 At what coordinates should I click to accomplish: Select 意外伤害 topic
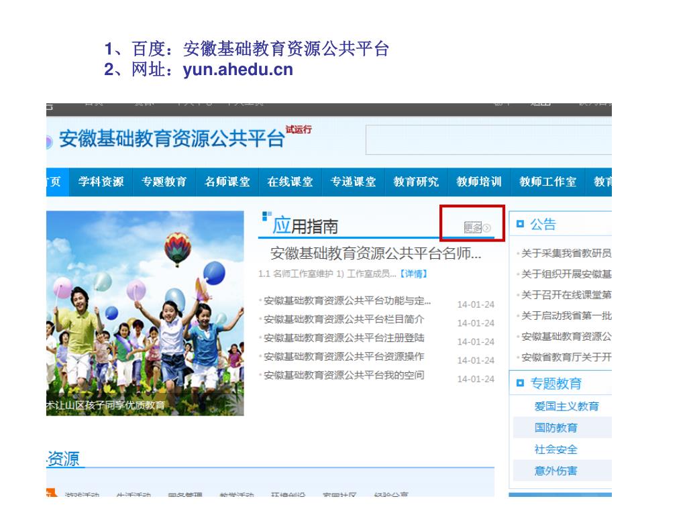coord(556,471)
